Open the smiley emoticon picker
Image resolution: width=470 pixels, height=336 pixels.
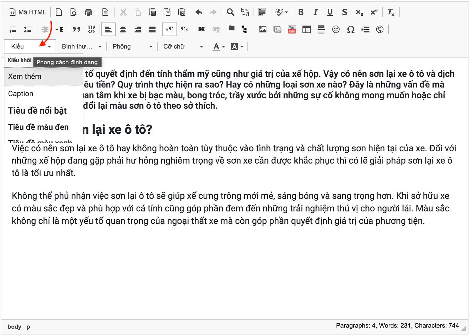coord(336,29)
